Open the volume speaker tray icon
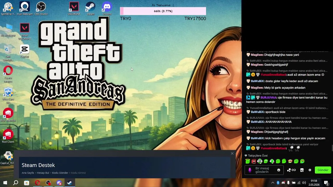The height and width of the screenshot is (187, 333). pos(304,183)
